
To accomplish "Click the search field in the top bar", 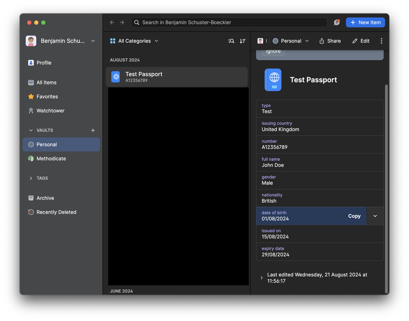I will pyautogui.click(x=229, y=23).
